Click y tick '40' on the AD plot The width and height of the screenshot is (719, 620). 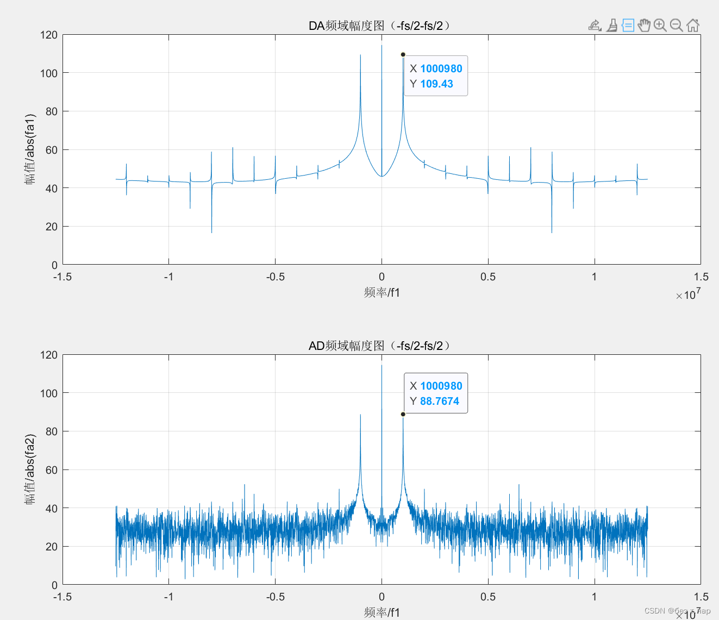pyautogui.click(x=52, y=509)
